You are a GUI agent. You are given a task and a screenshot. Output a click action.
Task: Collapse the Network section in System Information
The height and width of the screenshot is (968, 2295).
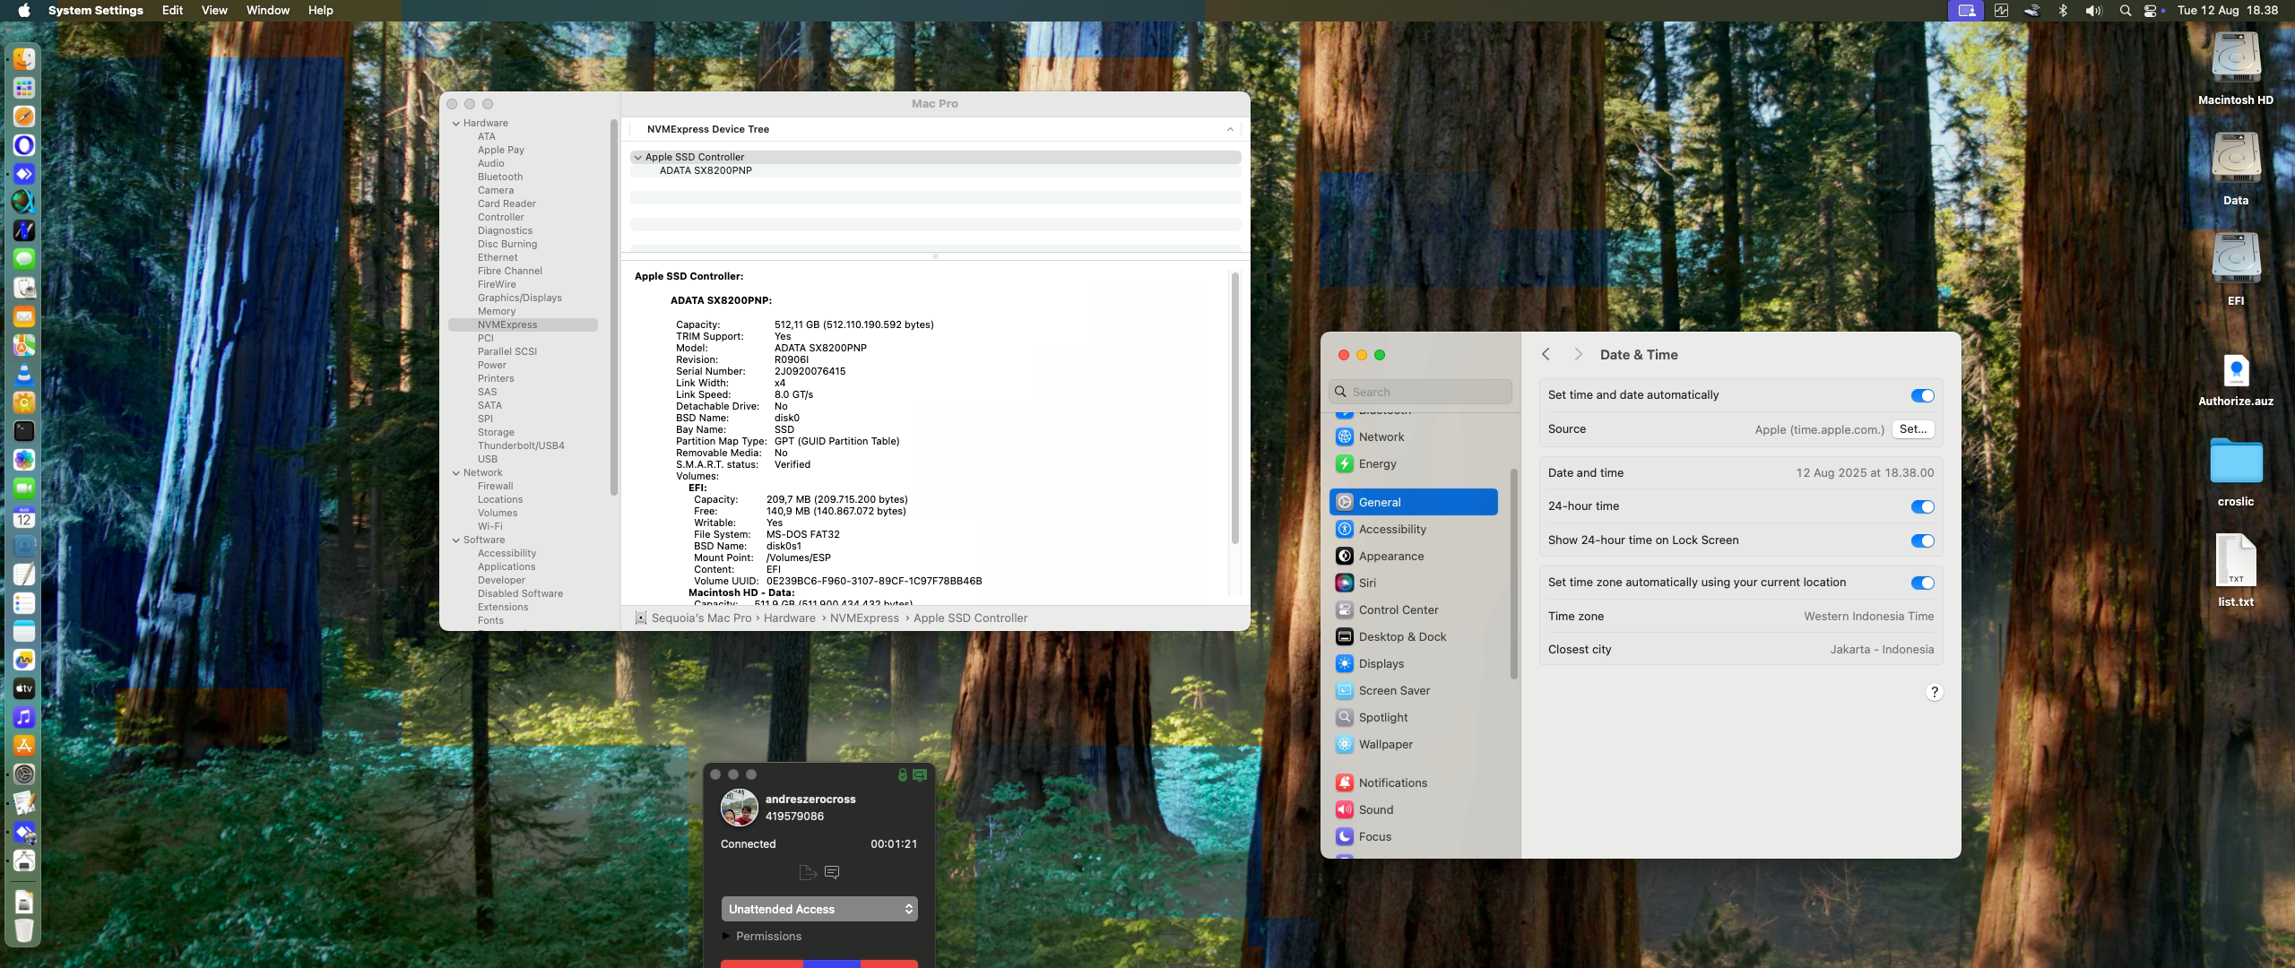(455, 473)
